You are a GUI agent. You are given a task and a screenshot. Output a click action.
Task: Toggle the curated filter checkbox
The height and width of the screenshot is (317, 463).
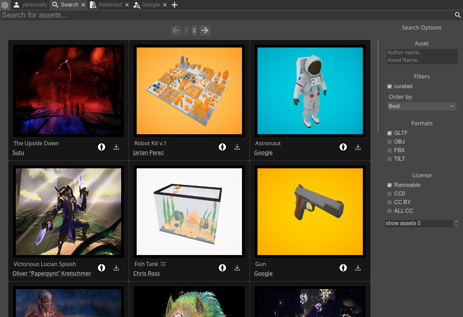[389, 86]
